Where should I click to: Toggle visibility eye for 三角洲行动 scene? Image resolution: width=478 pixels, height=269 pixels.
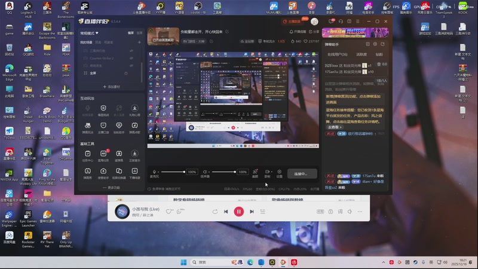click(131, 51)
